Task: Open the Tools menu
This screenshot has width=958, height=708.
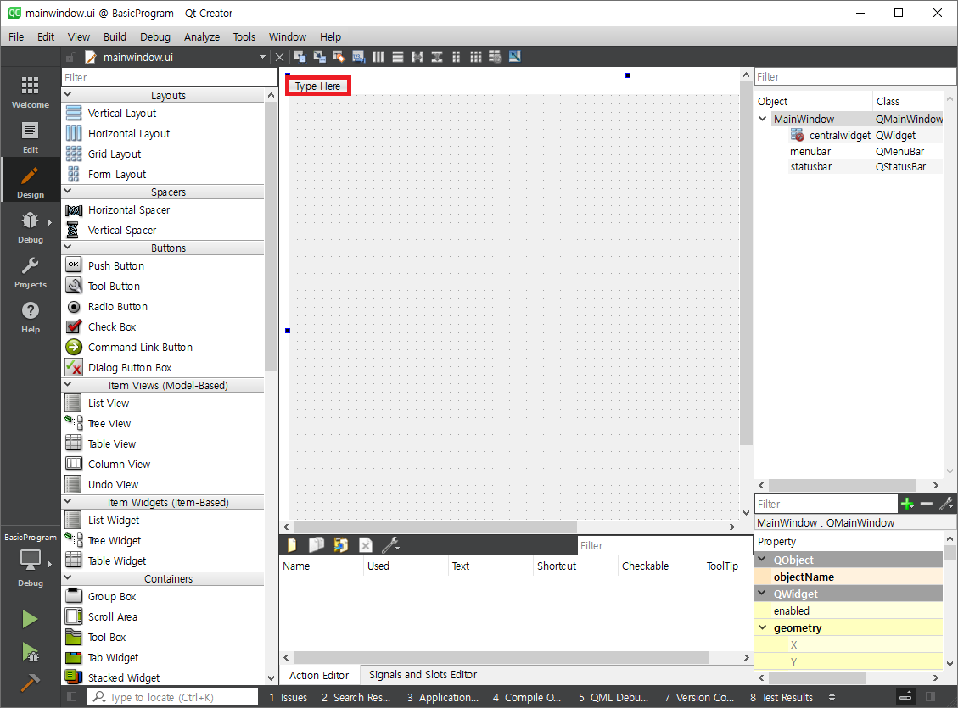Action: coord(244,36)
